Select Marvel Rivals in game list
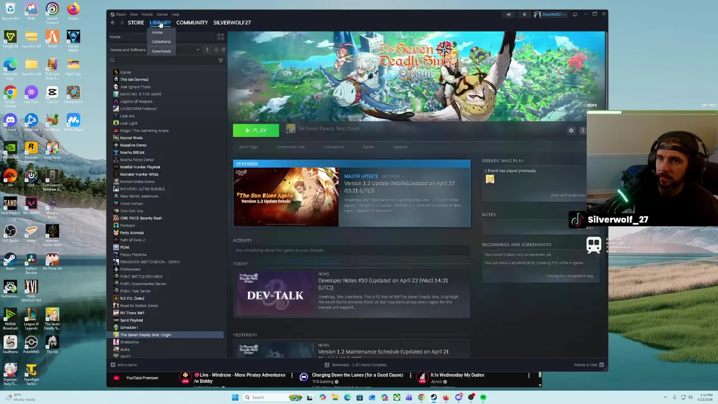 (x=131, y=138)
